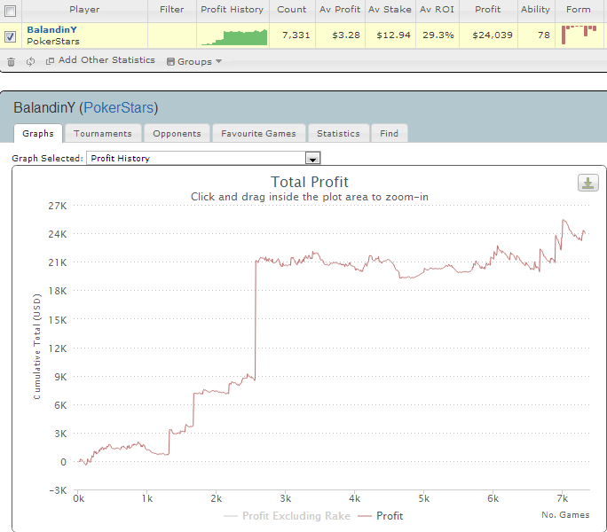Click the green profit history sparkline

click(234, 37)
